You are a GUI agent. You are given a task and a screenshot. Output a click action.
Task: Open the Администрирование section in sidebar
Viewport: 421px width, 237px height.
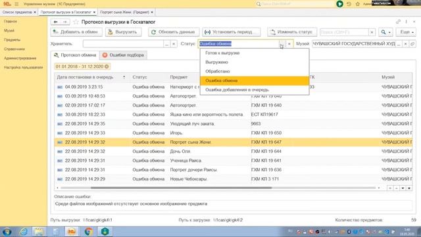(20, 58)
